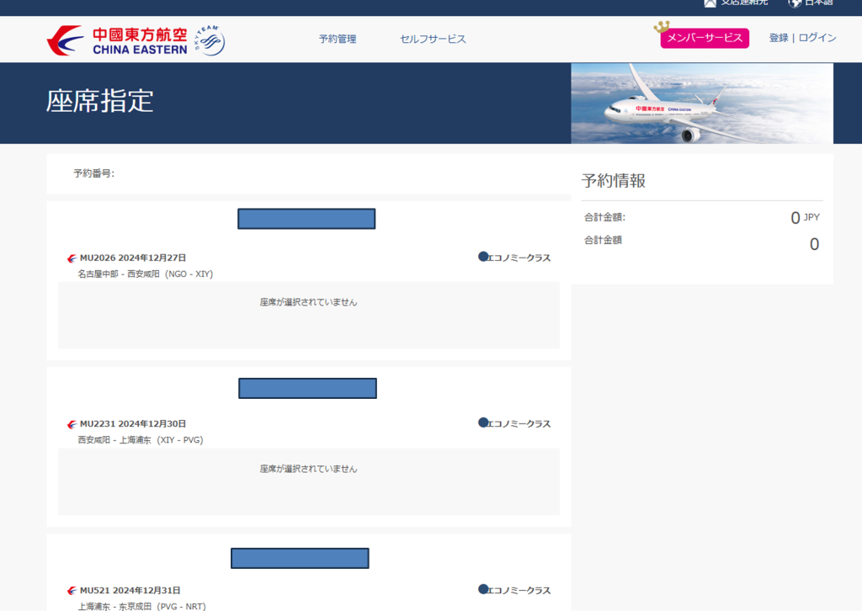The width and height of the screenshot is (862, 611).
Task: Expand seat selection area for MU2026
Action: 308,314
